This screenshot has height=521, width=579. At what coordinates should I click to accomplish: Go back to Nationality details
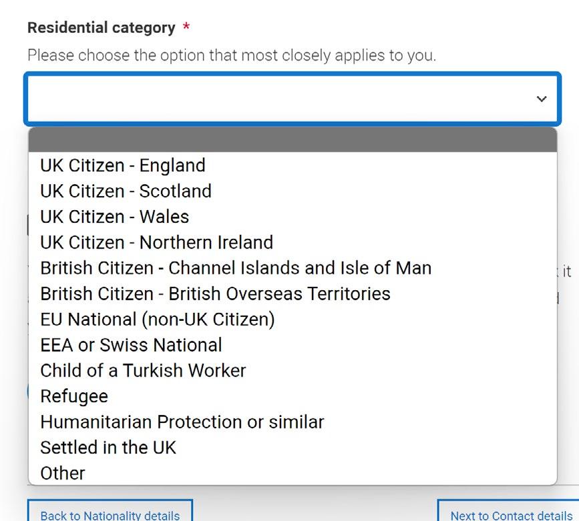click(x=110, y=514)
